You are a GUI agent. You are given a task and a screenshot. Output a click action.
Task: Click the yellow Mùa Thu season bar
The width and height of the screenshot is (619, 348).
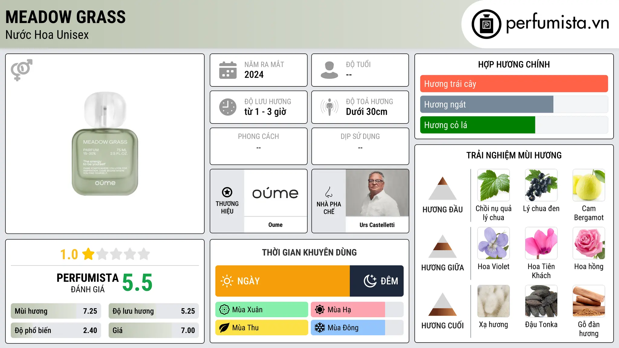(x=262, y=328)
